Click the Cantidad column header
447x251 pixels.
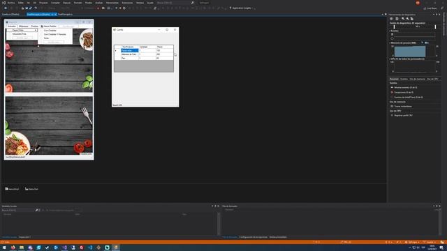coord(147,47)
